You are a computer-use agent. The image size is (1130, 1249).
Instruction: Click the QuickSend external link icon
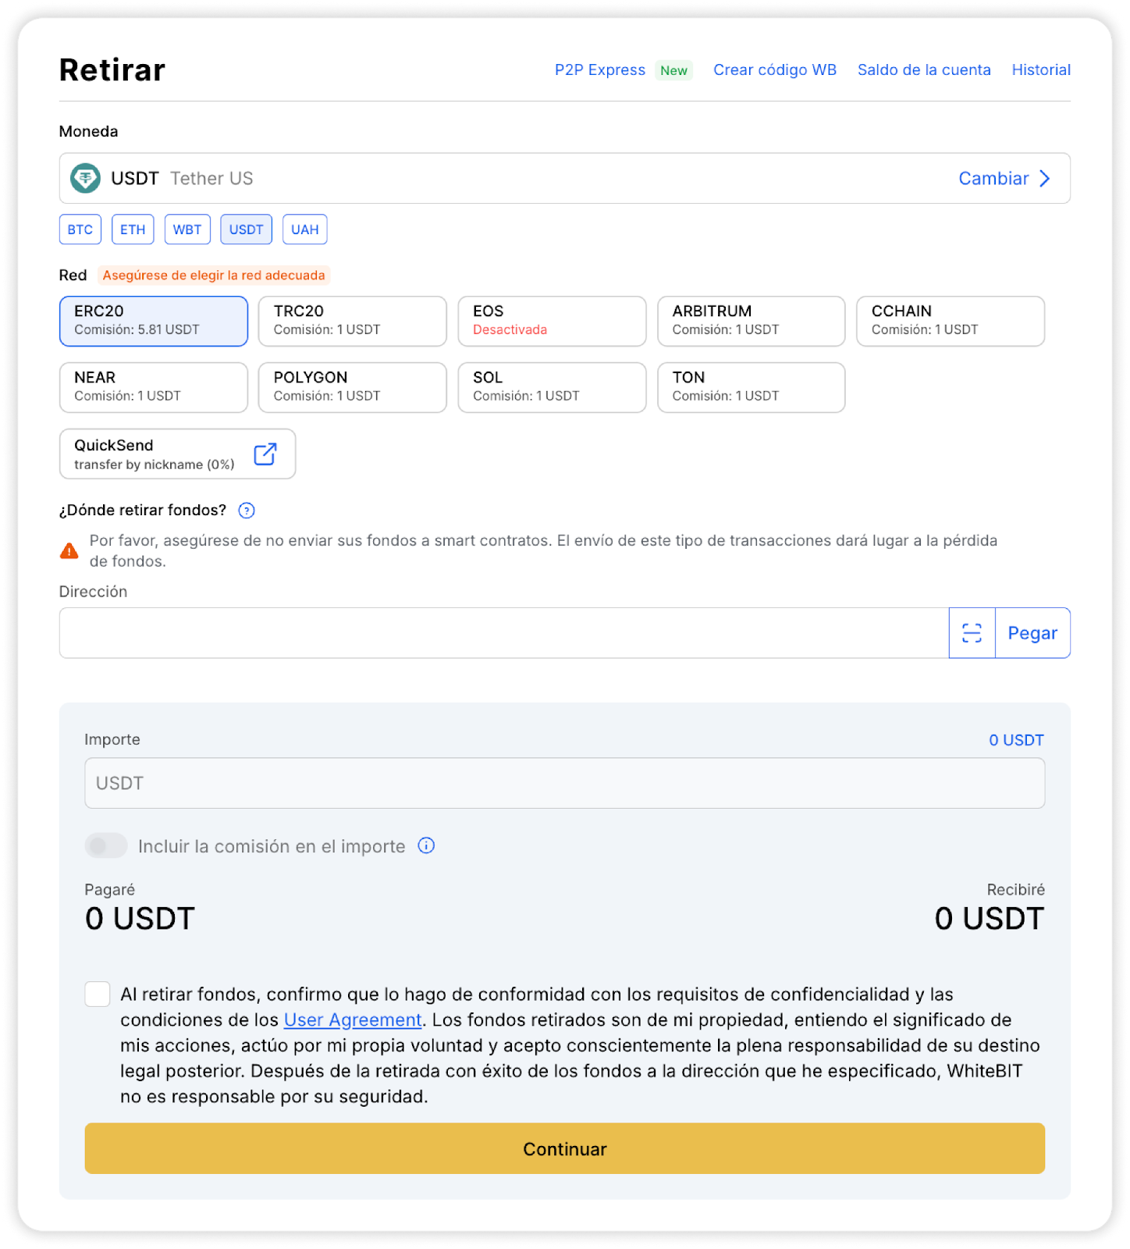click(265, 454)
